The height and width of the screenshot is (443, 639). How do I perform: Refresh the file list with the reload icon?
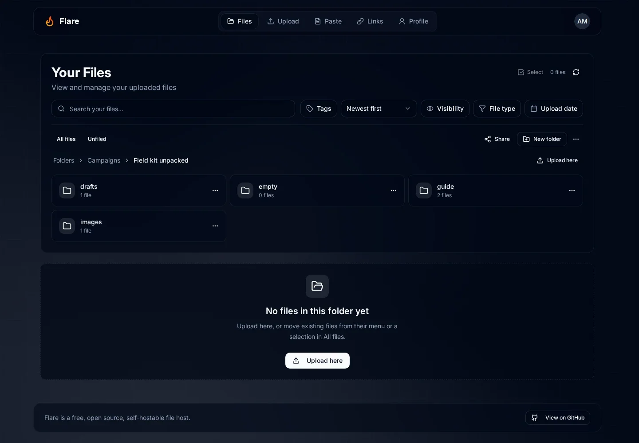tap(576, 72)
